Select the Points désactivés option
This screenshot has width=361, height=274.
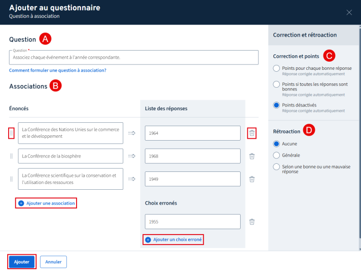pyautogui.click(x=276, y=105)
